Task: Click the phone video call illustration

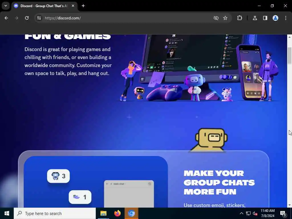Action: (250, 73)
